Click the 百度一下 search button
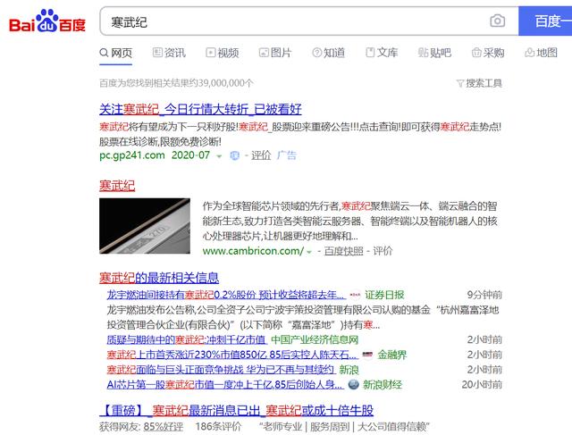 (545, 21)
